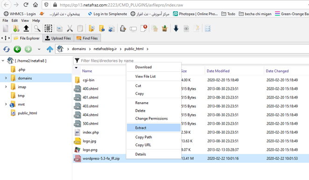Viewport: 309px width, 180px height.
Task: Click the scissors Cut toolbar icon
Action: pyautogui.click(x=70, y=28)
